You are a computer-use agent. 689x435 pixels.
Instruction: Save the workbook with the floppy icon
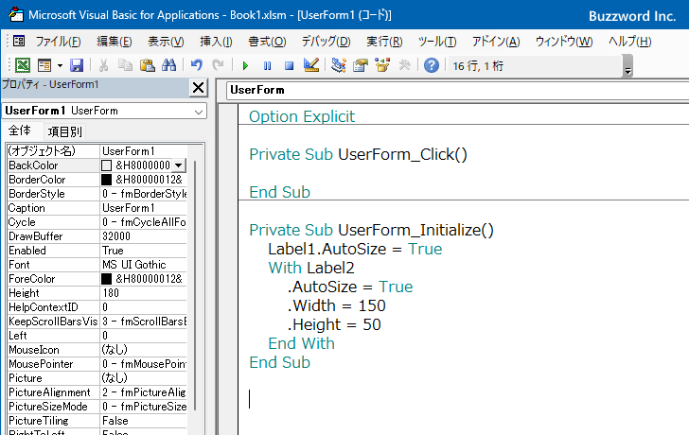click(x=77, y=65)
